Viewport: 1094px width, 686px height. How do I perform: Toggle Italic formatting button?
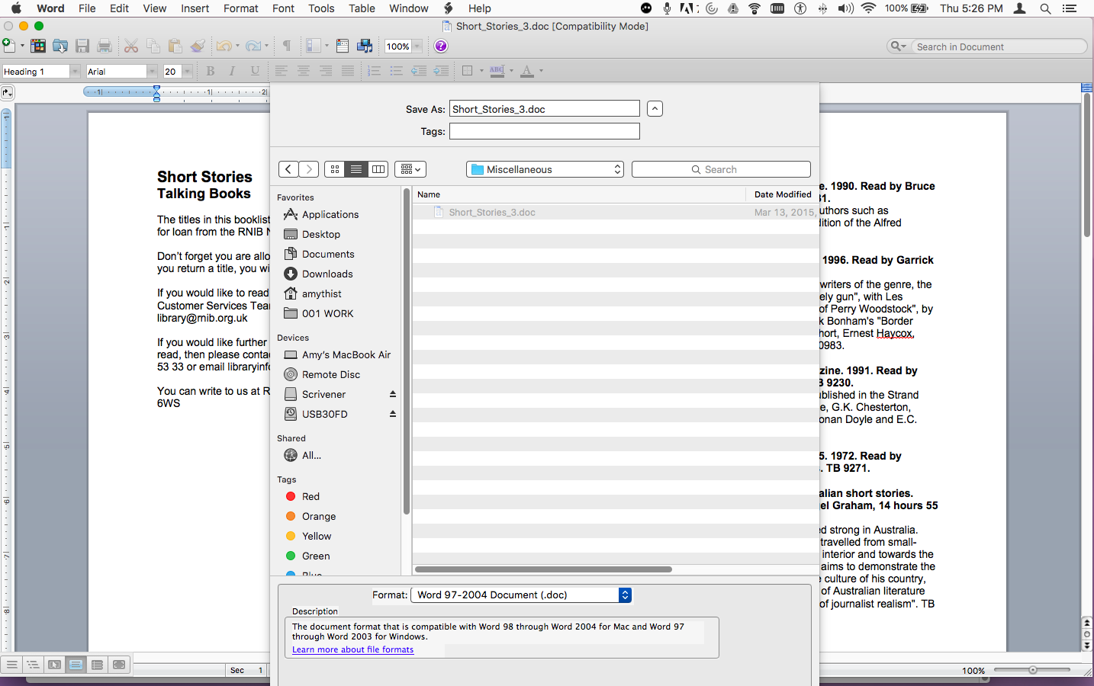[233, 71]
